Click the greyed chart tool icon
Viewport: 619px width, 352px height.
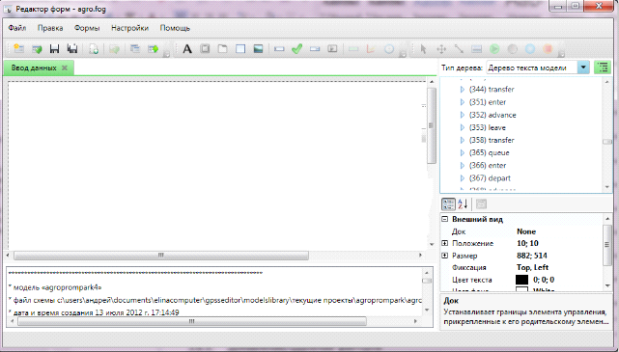point(371,49)
